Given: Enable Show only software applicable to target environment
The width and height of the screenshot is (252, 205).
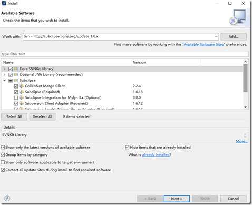Looking at the screenshot, I should point(3,162).
